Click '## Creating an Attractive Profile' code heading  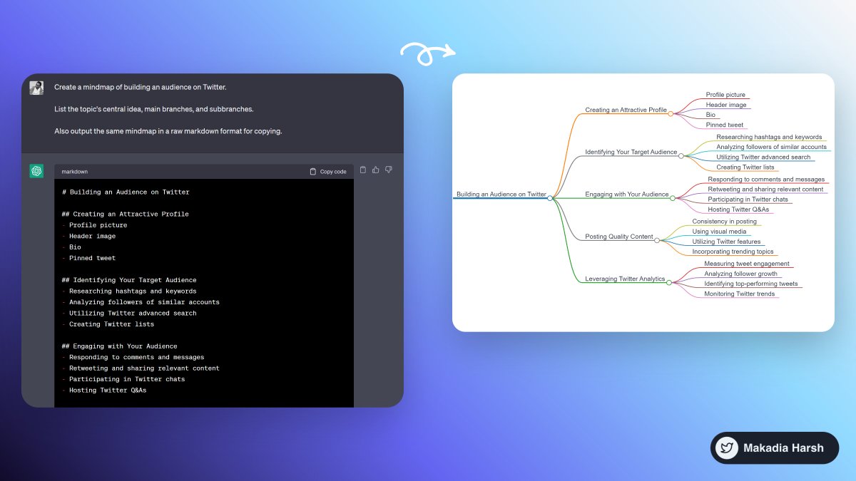[126, 214]
